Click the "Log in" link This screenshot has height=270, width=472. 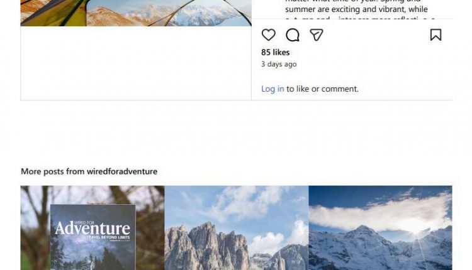273,89
